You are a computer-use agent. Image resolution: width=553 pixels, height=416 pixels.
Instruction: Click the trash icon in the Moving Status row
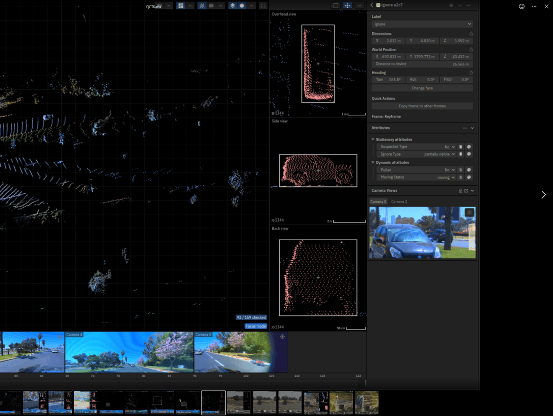tap(460, 177)
